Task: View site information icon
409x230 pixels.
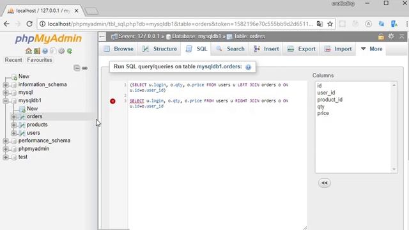Action: pyautogui.click(x=42, y=24)
